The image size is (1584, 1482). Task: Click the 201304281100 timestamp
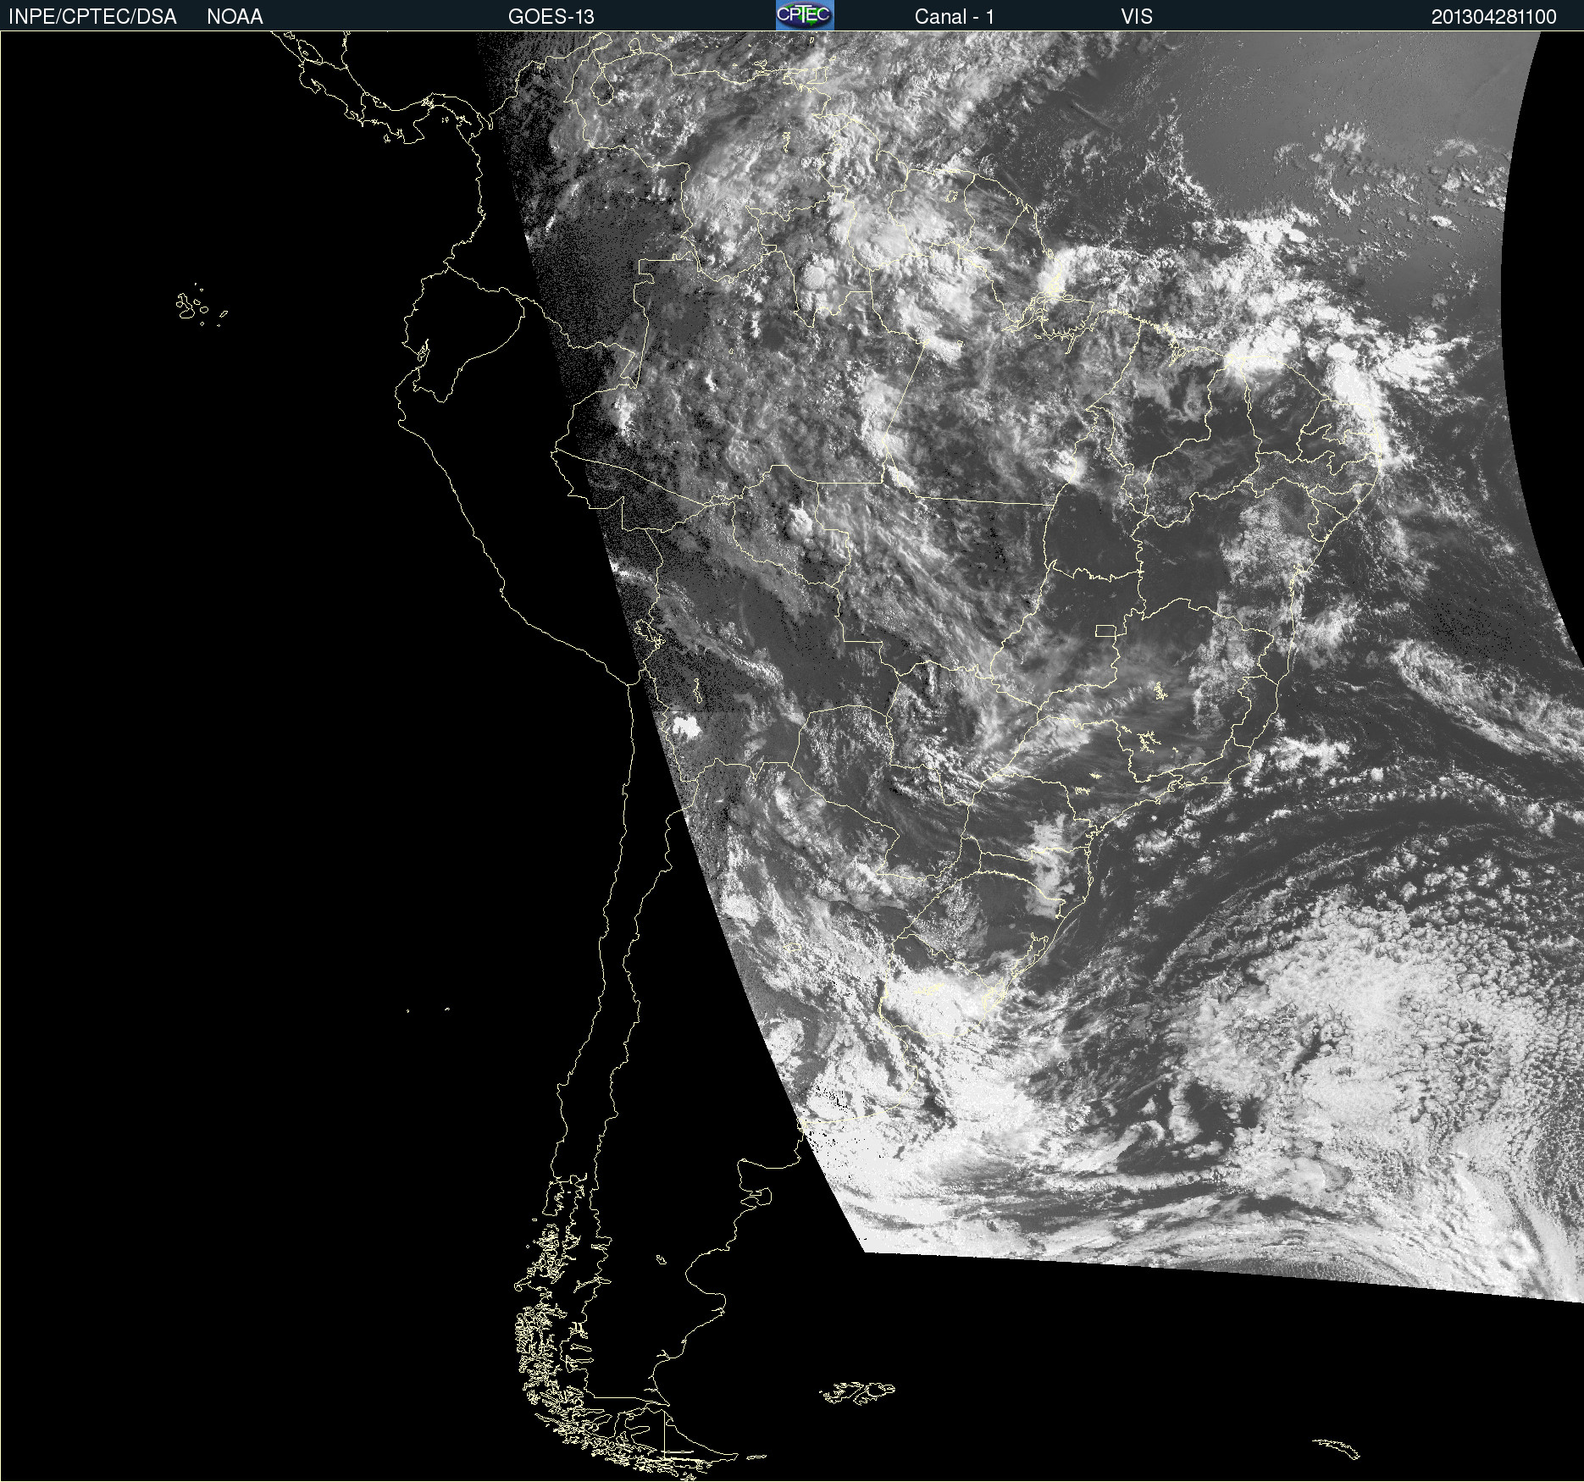coord(1494,17)
